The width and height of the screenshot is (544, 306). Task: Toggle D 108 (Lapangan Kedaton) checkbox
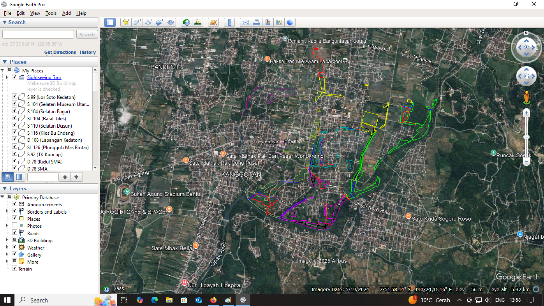point(15,139)
